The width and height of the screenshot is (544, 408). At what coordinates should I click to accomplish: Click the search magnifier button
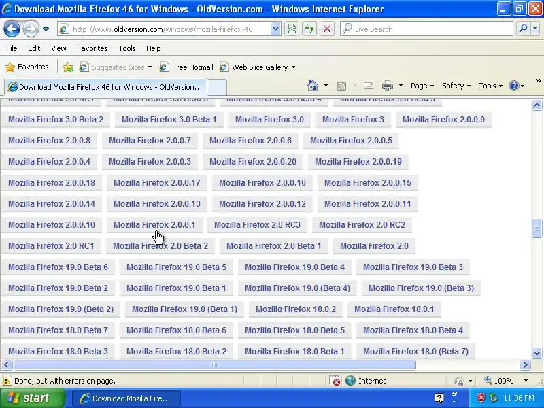coord(523,29)
